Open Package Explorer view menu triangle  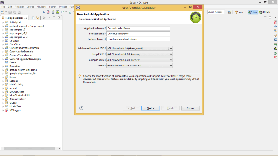[50, 17]
